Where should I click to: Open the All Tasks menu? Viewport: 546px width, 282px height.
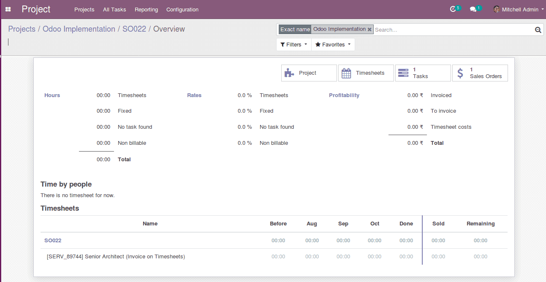(114, 9)
